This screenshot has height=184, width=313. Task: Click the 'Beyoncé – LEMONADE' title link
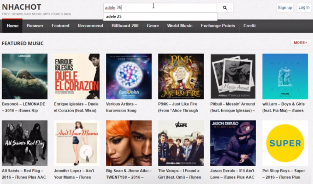[24, 107]
